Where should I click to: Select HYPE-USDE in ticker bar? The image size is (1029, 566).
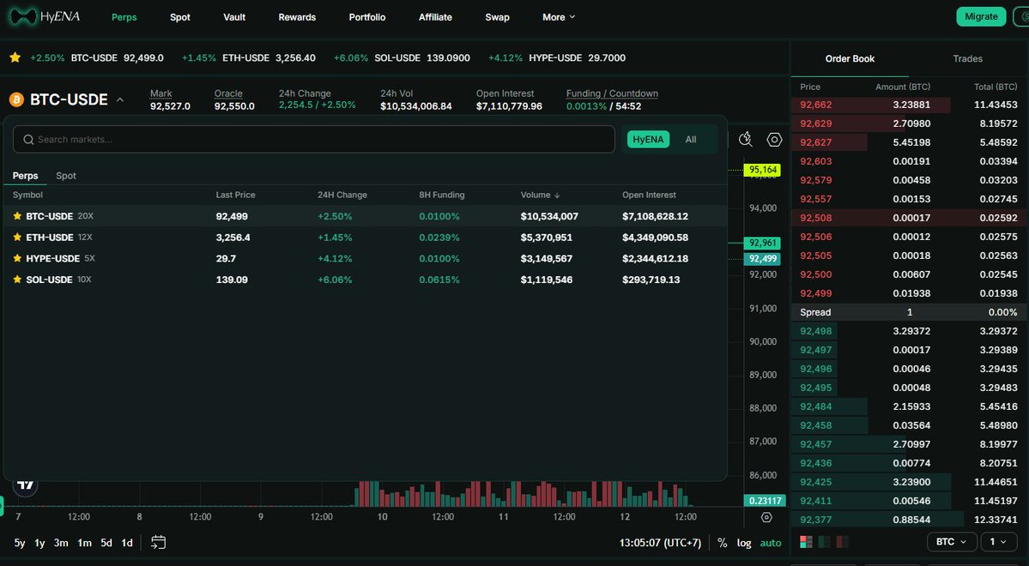[556, 57]
